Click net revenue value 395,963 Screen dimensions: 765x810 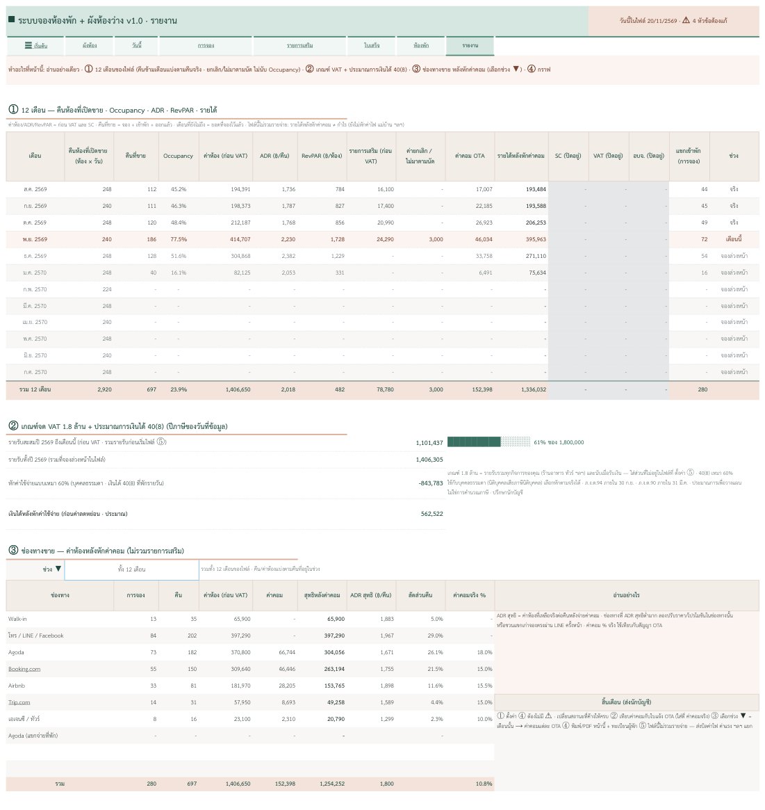point(536,240)
